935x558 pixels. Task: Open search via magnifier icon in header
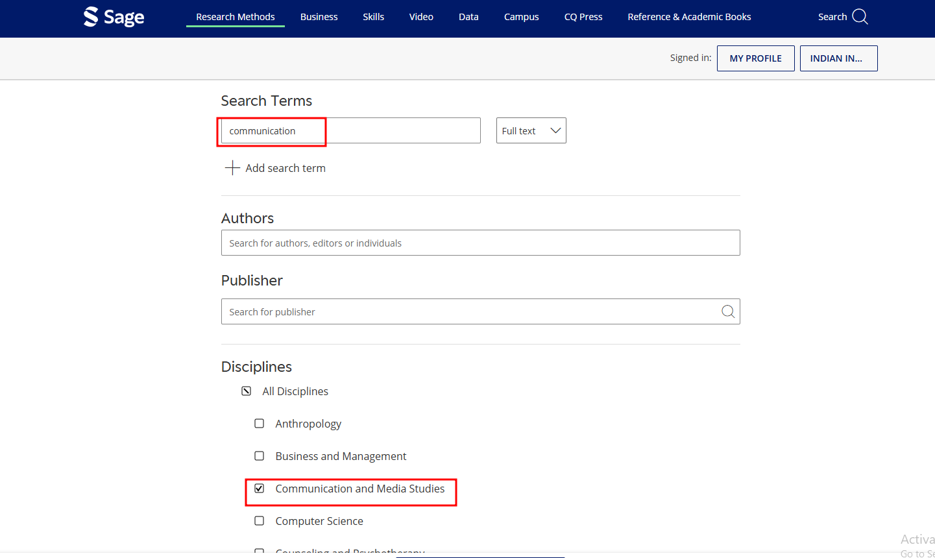[860, 17]
